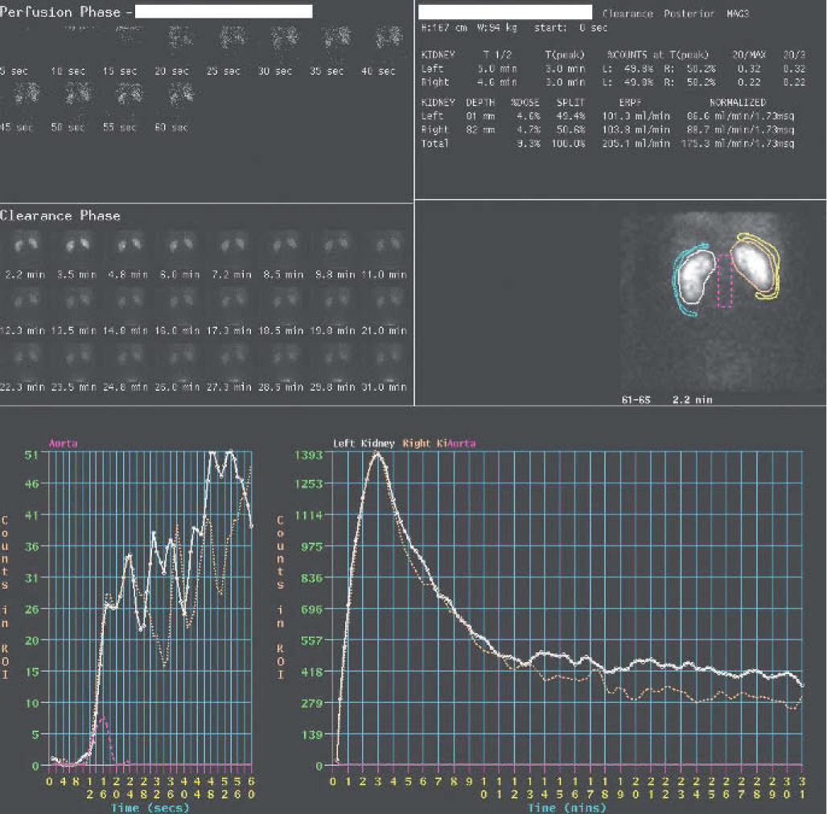
Task: Choose the 31.0 min clearance thumbnail
Action: click(387, 356)
